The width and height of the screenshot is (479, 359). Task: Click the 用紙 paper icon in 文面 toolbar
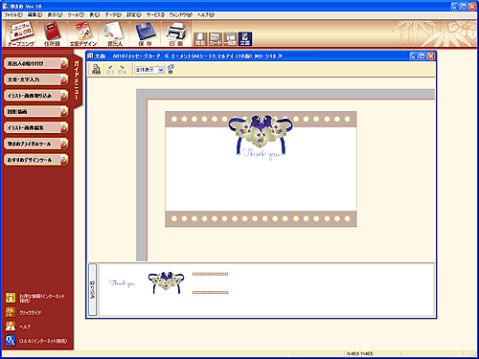(x=96, y=69)
